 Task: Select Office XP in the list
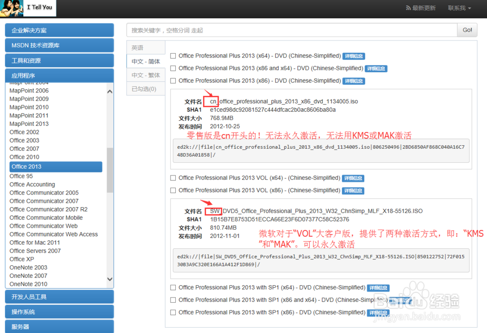[22, 259]
